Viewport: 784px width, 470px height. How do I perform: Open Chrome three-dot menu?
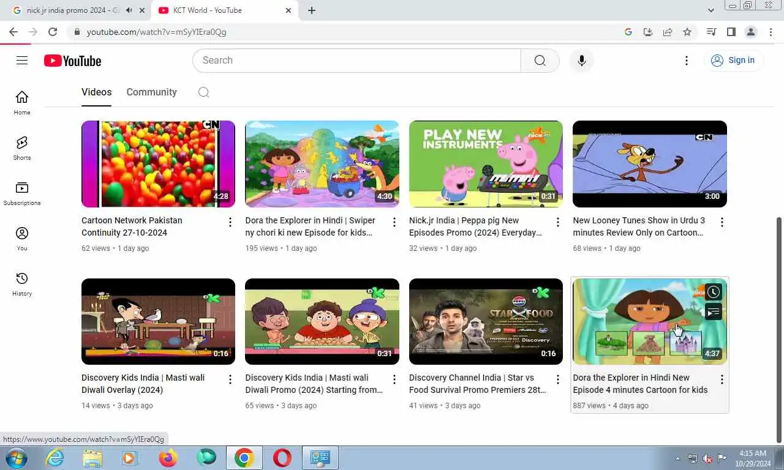point(771,32)
